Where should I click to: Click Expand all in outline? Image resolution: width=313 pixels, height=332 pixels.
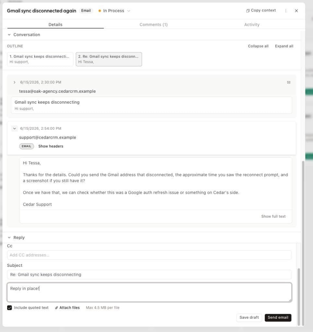coord(284,46)
